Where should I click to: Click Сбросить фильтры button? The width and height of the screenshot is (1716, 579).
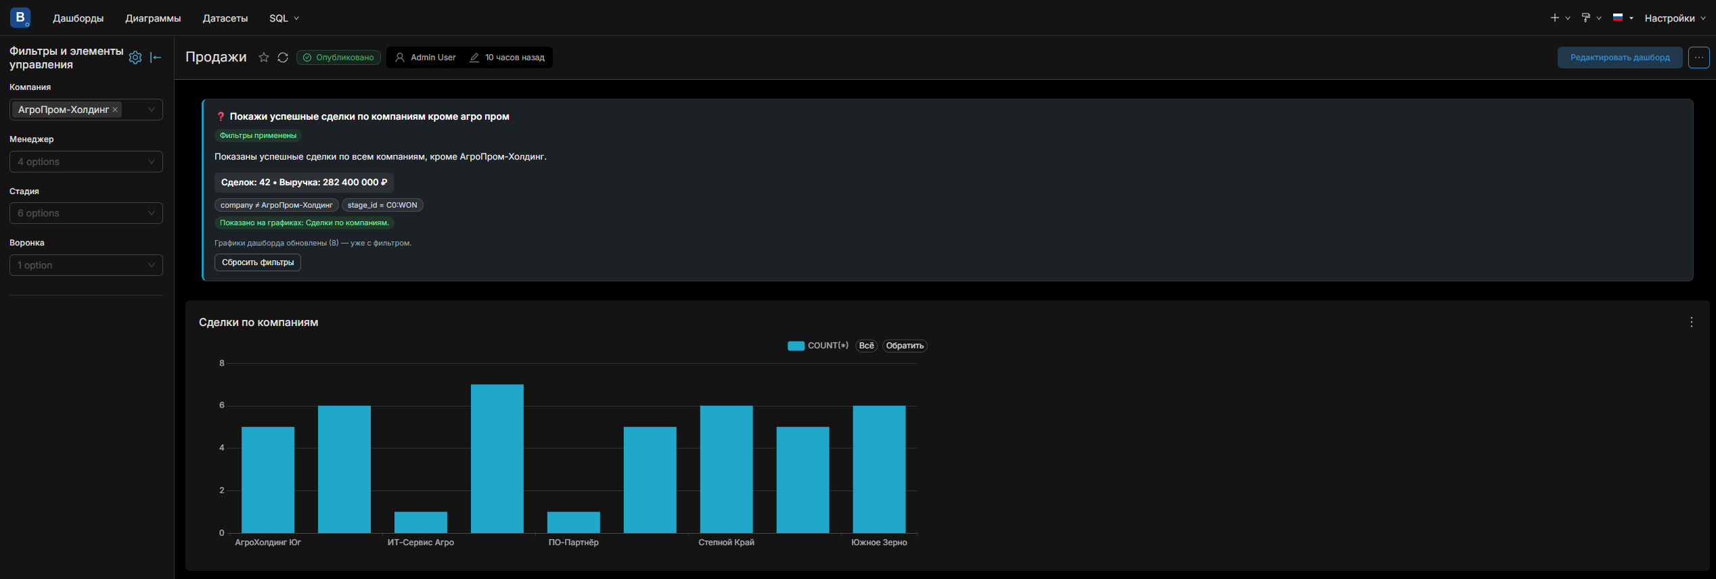(x=258, y=262)
